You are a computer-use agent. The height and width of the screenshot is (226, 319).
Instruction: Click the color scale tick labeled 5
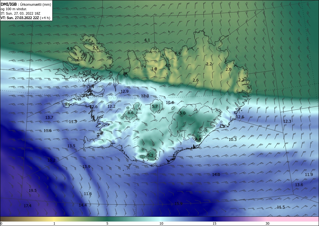click(x=107, y=223)
